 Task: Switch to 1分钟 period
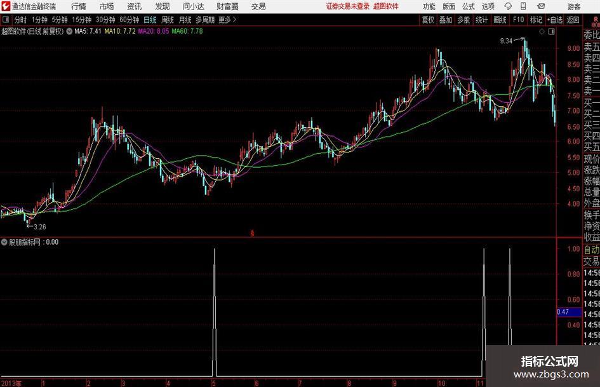pos(39,20)
